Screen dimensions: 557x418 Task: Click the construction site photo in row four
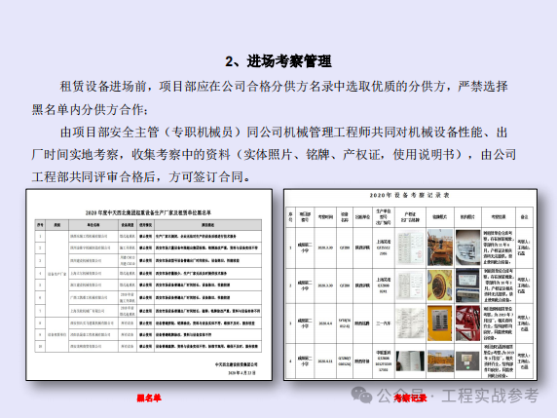click(x=440, y=361)
